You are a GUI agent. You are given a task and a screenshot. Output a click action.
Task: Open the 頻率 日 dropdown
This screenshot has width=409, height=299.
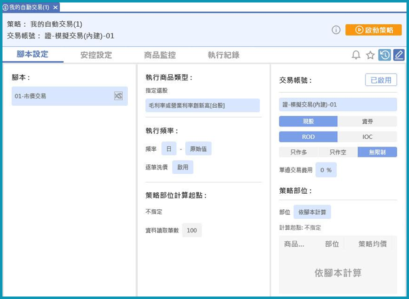pyautogui.click(x=168, y=149)
